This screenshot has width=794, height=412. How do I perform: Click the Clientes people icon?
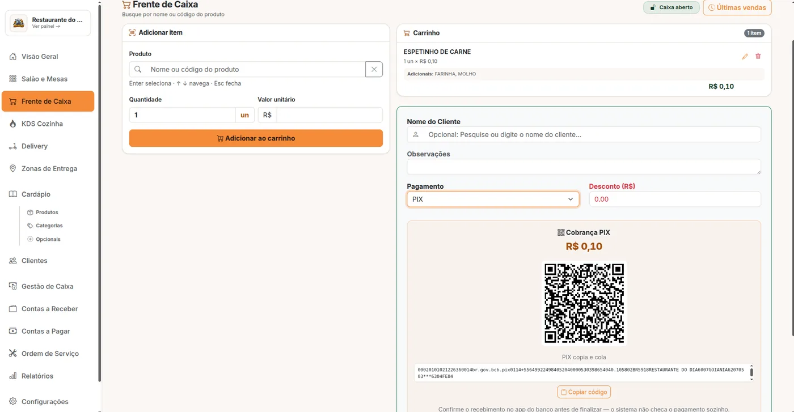tap(13, 261)
